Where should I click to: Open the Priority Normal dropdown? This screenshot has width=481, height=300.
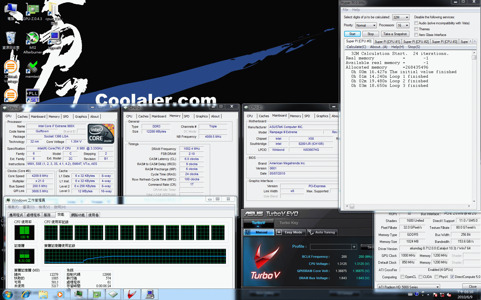(x=366, y=25)
